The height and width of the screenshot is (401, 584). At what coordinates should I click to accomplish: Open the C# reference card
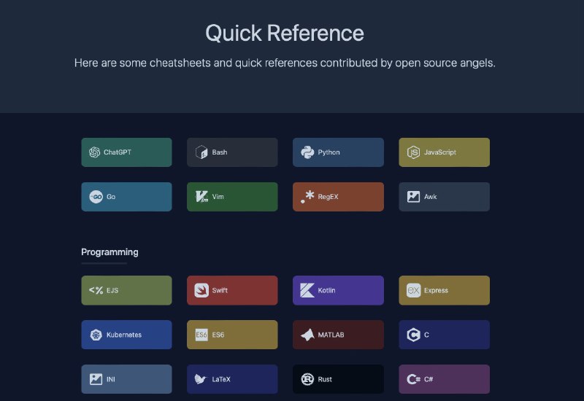444,379
